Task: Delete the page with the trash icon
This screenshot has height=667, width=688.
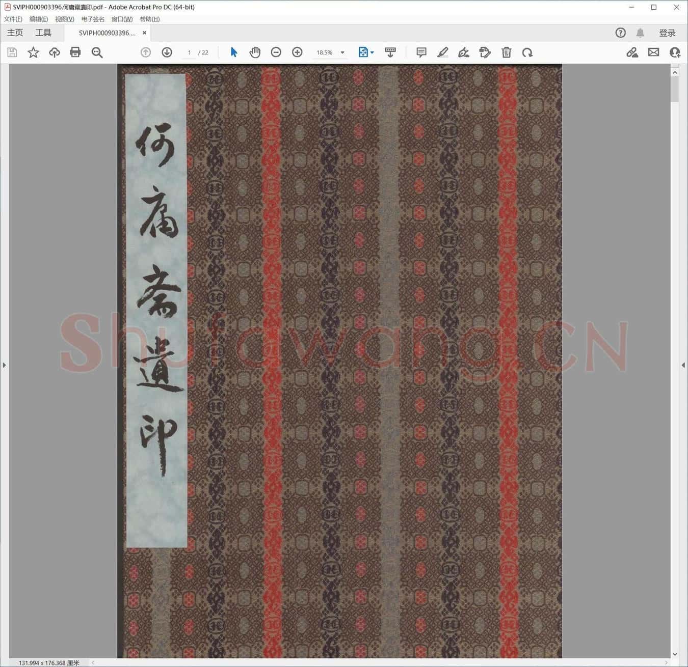Action: pos(506,52)
